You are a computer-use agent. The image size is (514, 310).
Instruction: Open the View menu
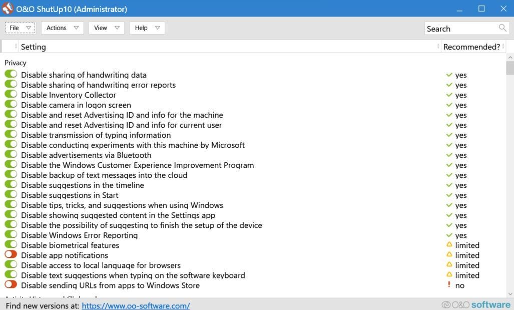[107, 28]
